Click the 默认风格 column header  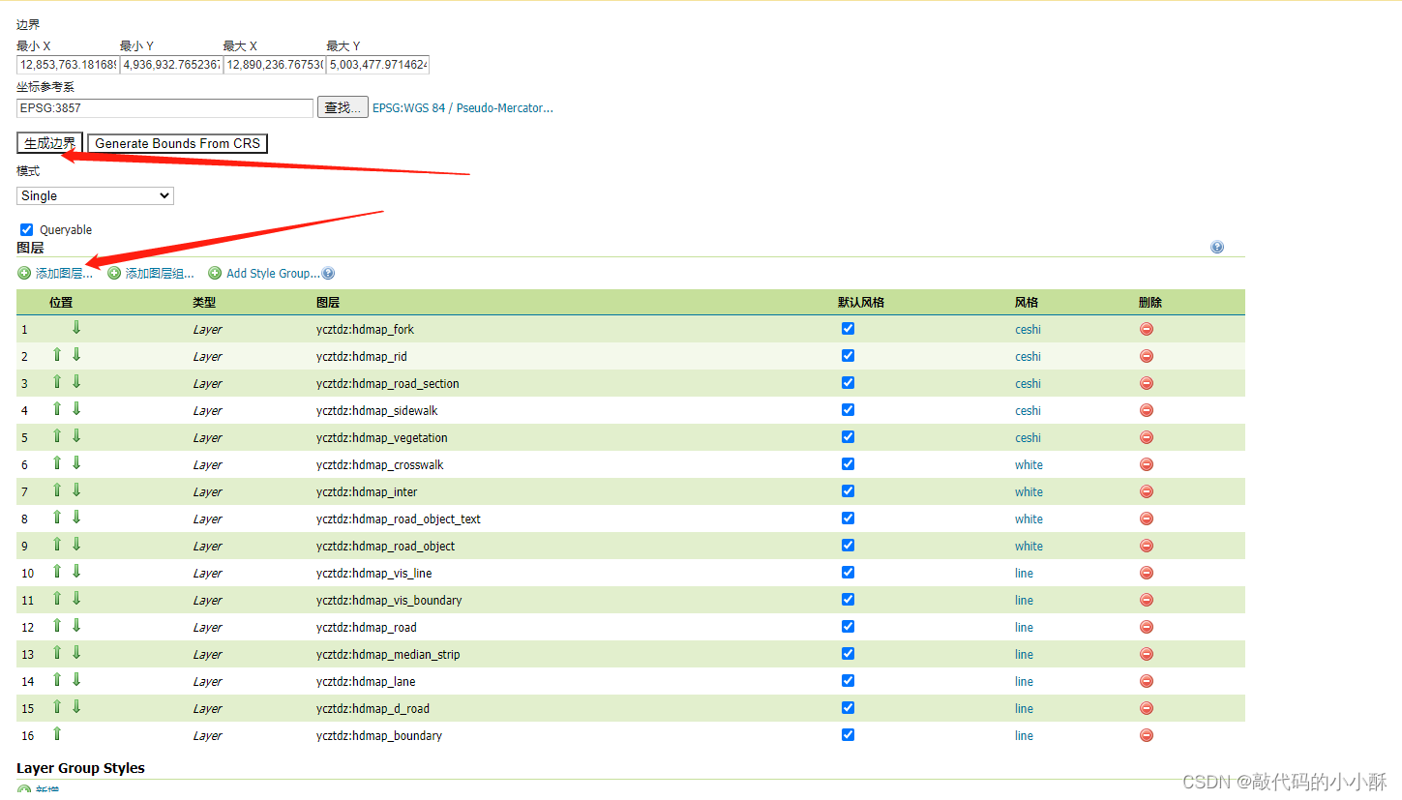click(861, 302)
